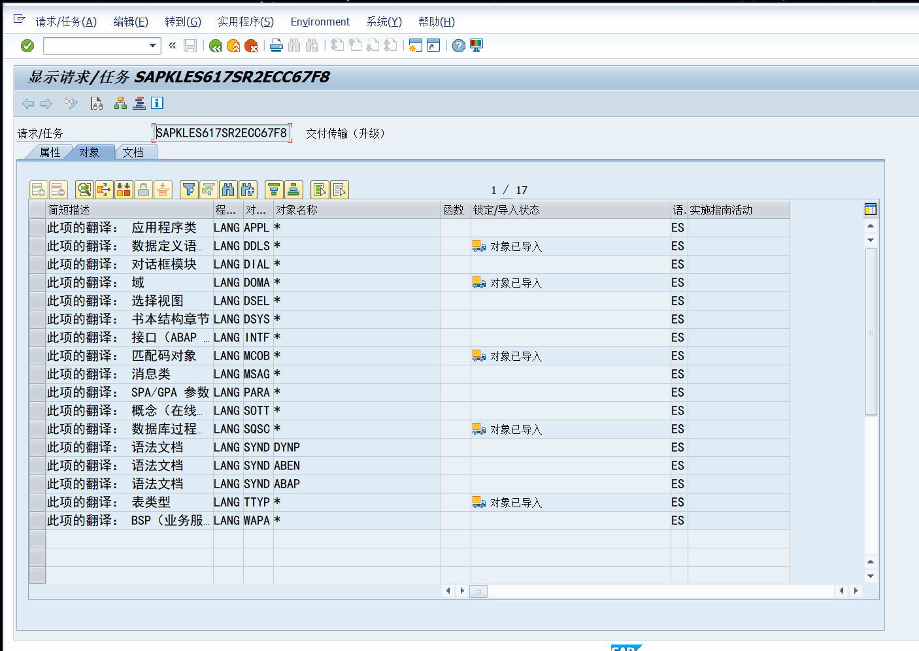Click the Sort Ascending icon

(274, 190)
